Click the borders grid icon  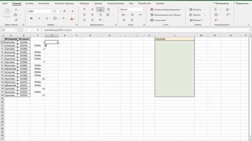tap(55, 18)
